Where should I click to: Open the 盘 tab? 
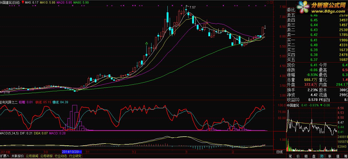pos(314,156)
